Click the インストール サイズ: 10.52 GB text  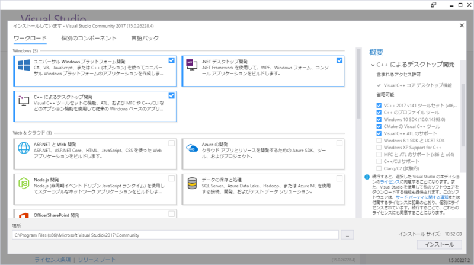430,234
